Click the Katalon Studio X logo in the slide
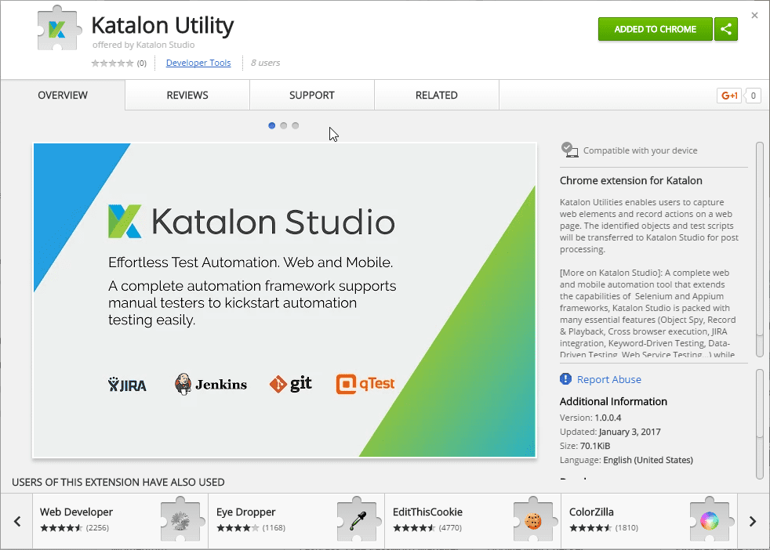The width and height of the screenshot is (770, 550). (125, 221)
